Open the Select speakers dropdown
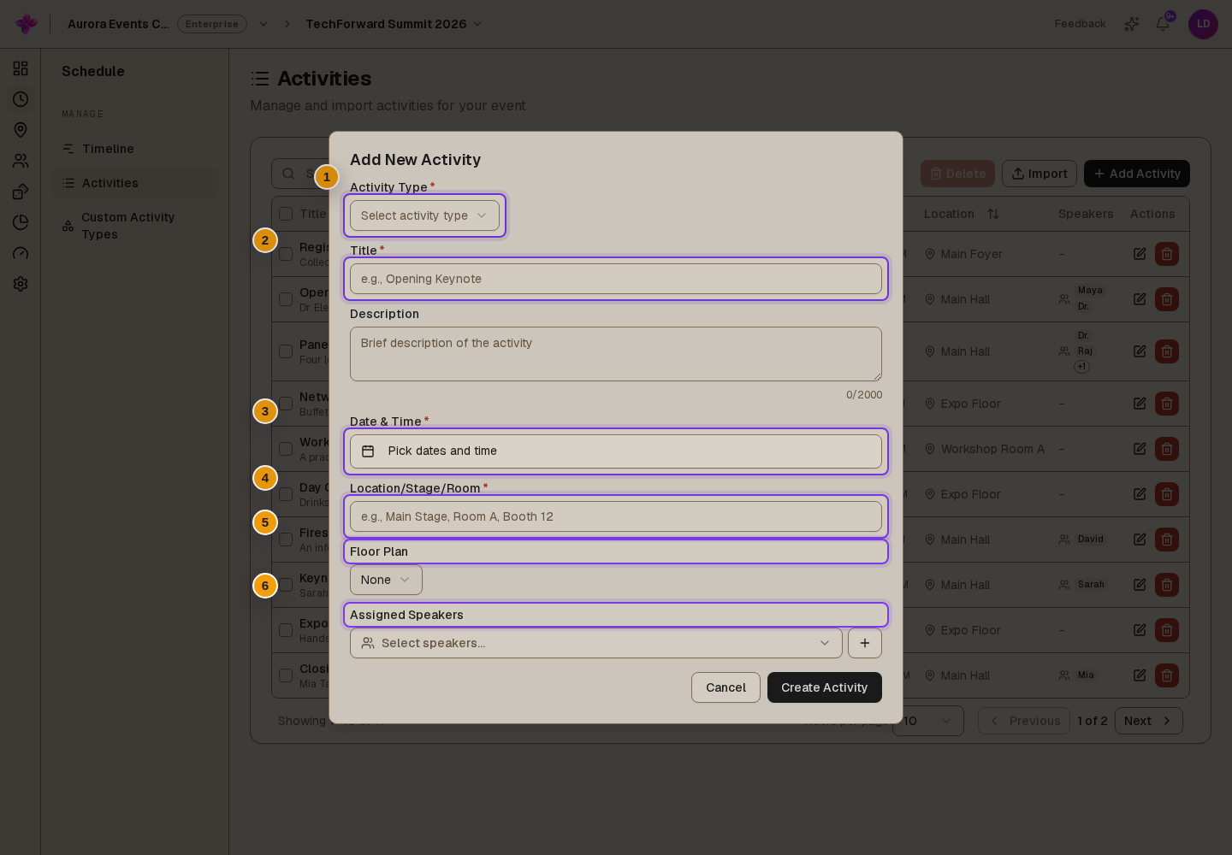Viewport: 1232px width, 855px height. pyautogui.click(x=595, y=643)
